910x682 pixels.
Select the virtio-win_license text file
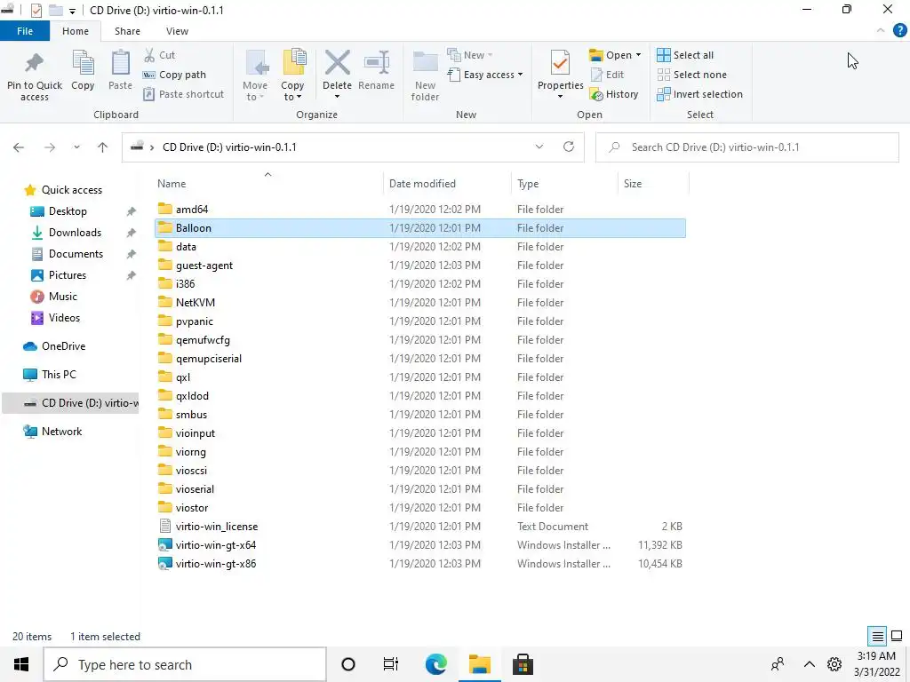(217, 527)
